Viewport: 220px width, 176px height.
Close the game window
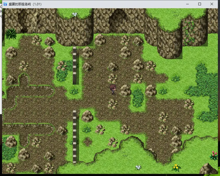pyautogui.click(x=212, y=4)
